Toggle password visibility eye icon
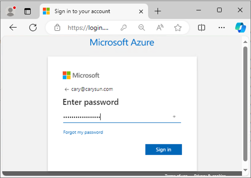Screen dimensions: 251x178 174,116
